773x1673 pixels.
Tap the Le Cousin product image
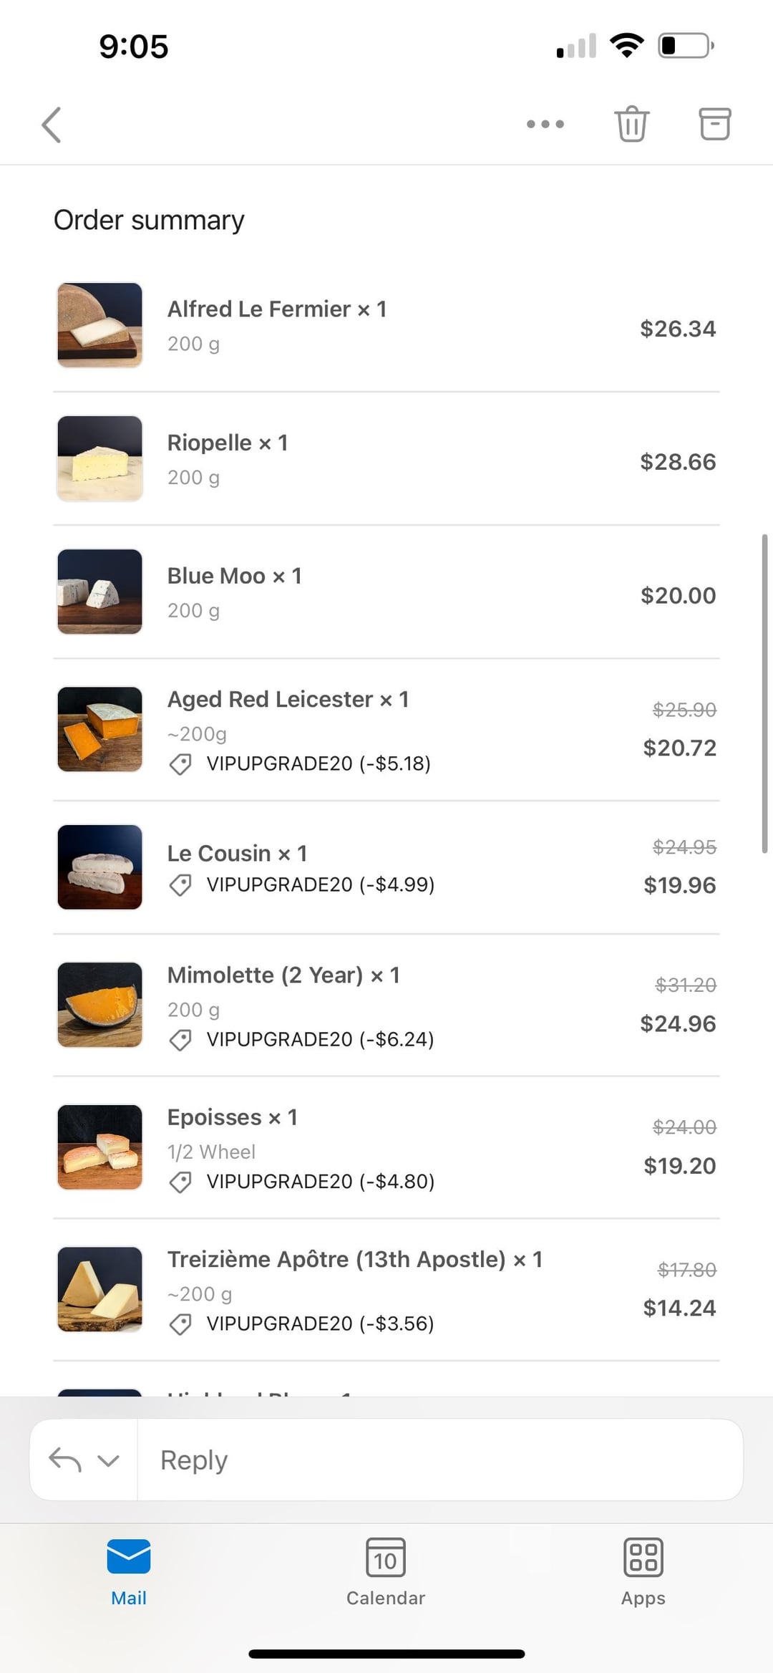[99, 867]
